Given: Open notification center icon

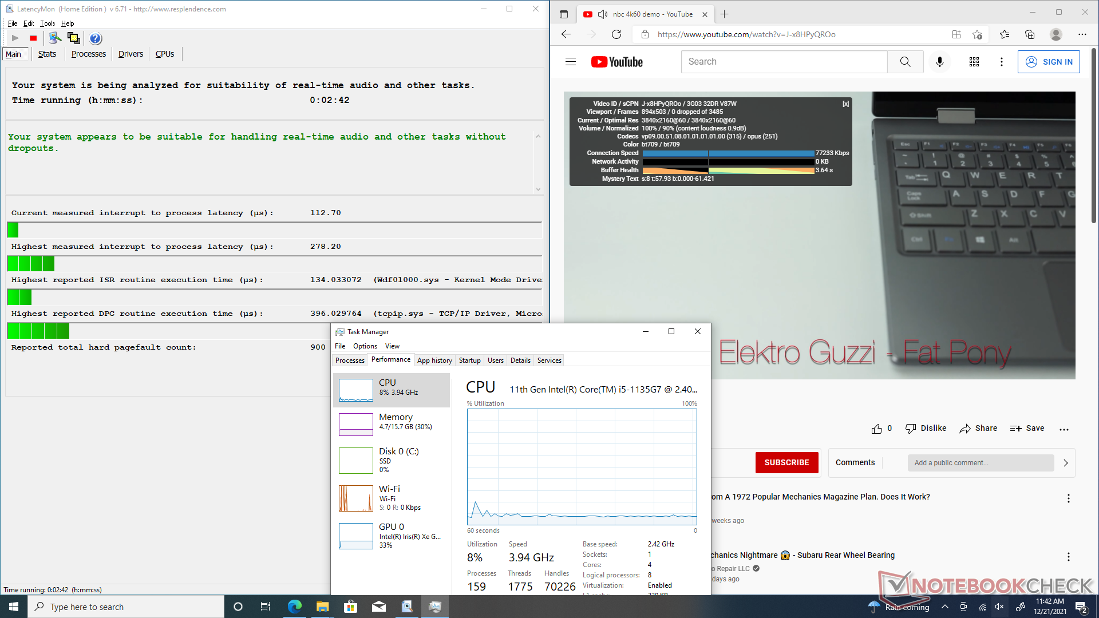Looking at the screenshot, I should [x=1081, y=607].
